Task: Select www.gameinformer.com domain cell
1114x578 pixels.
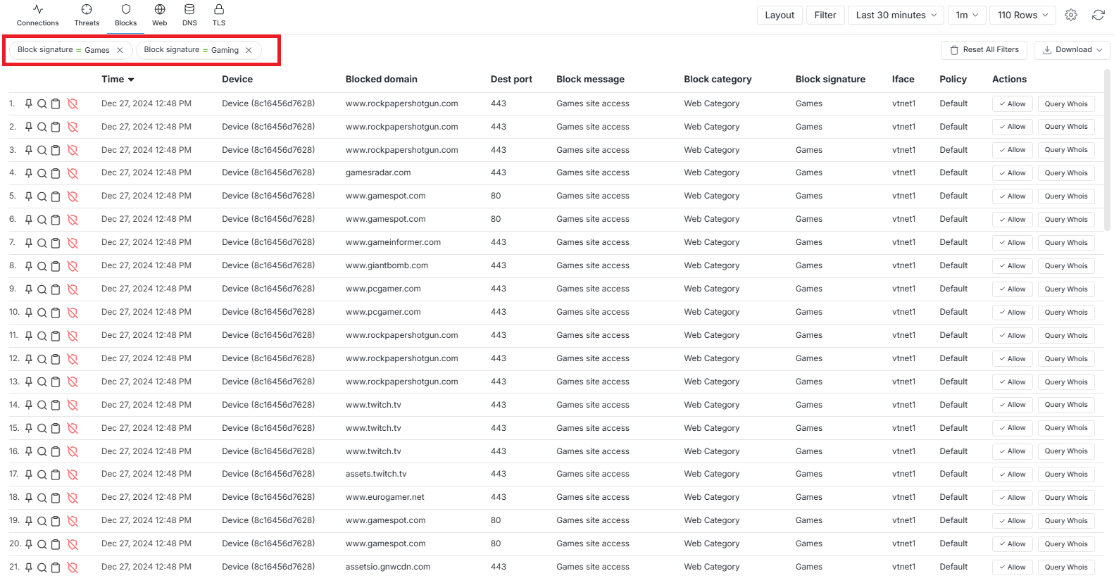Action: tap(393, 242)
